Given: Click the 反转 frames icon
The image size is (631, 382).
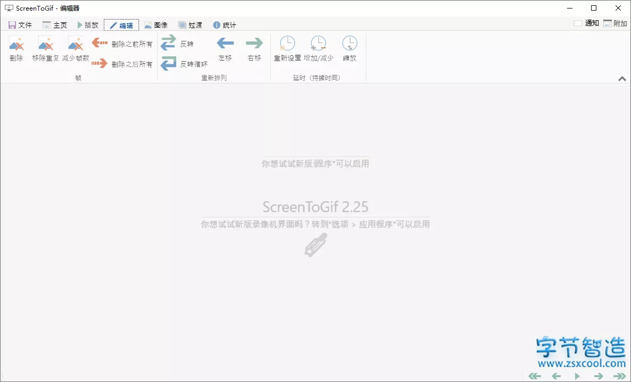Looking at the screenshot, I should (168, 42).
